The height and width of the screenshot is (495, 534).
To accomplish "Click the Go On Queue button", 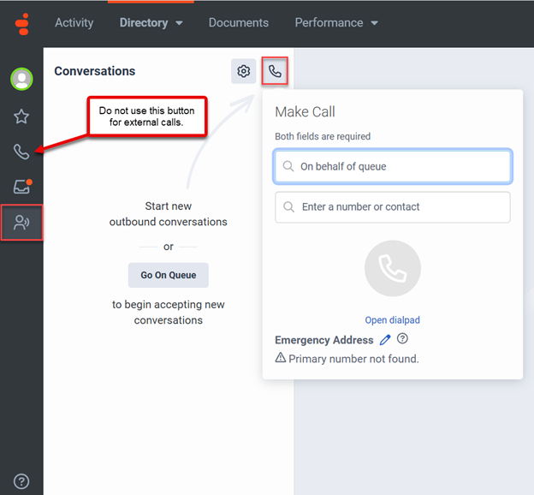I will tap(169, 275).
